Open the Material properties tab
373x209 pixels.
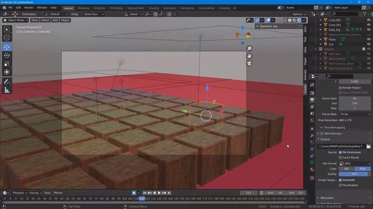click(x=312, y=170)
